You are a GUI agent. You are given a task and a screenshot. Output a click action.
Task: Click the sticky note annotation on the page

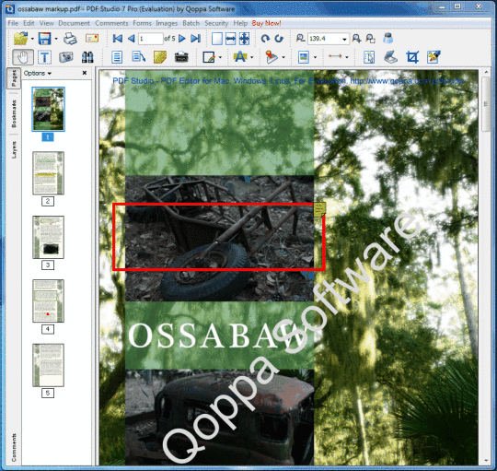pos(319,210)
